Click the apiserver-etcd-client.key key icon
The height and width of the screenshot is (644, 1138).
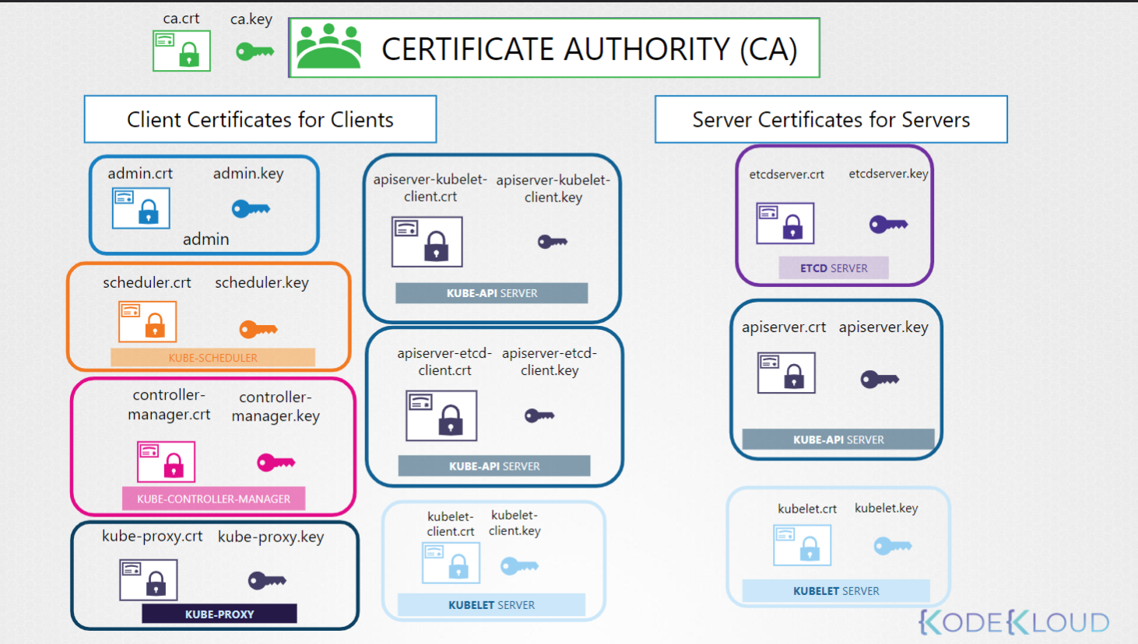(539, 415)
